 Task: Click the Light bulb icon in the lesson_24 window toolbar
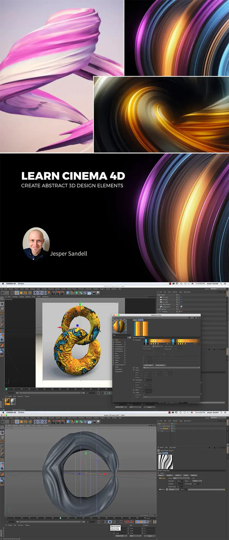click(x=98, y=293)
